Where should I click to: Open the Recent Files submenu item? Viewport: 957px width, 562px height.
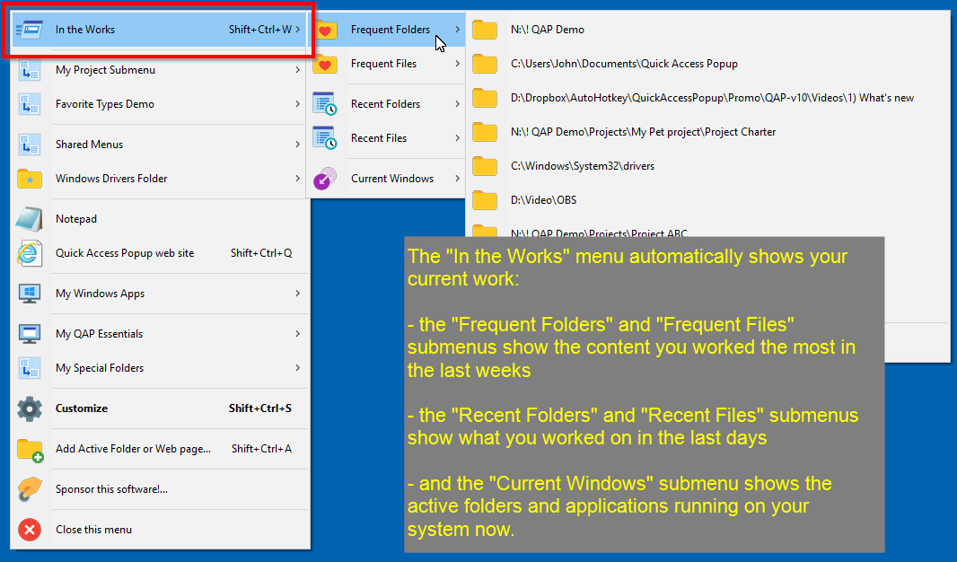click(386, 138)
